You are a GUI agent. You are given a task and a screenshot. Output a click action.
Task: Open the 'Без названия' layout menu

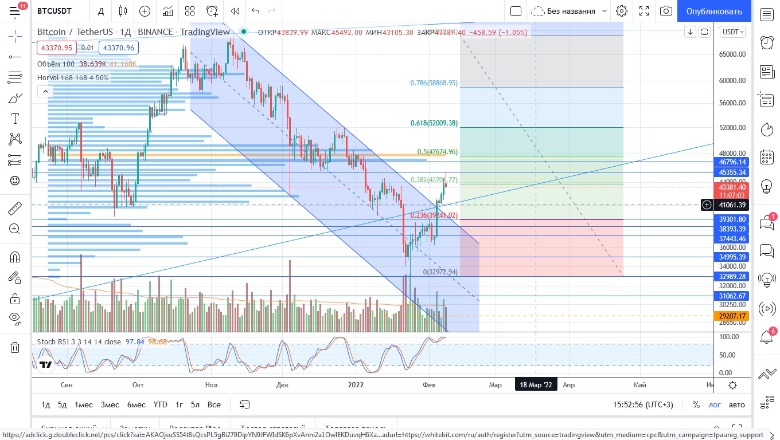coord(569,11)
